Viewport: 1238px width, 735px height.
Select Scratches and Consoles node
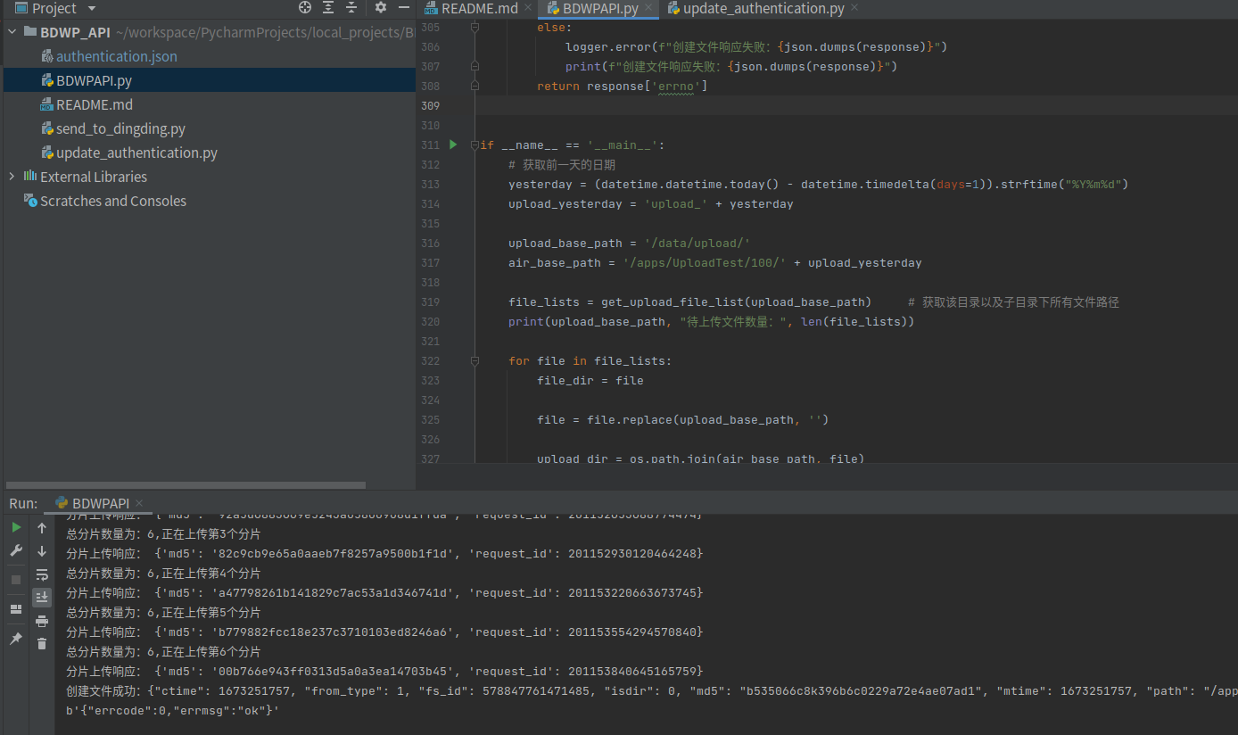click(113, 201)
